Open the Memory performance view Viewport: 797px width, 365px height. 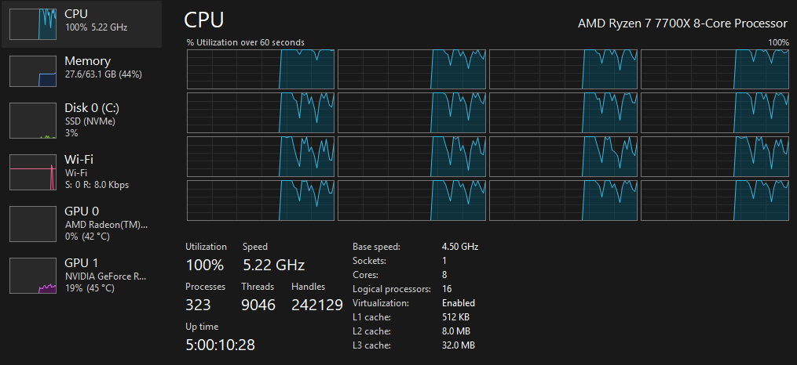click(82, 71)
